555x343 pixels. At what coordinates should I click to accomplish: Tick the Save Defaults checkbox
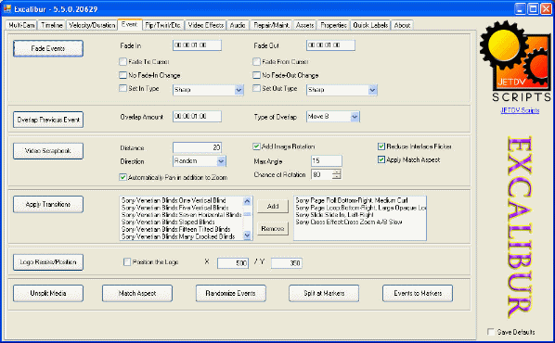[x=491, y=332]
